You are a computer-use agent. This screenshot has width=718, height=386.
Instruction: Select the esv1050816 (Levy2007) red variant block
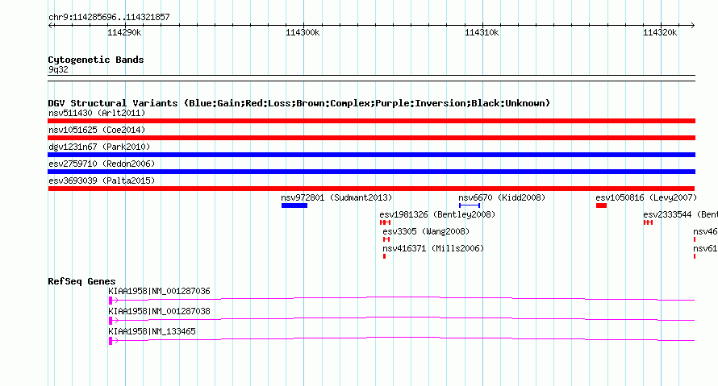tap(601, 205)
